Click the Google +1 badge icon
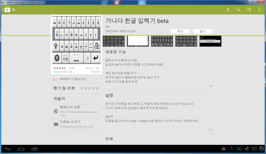 coord(56,79)
